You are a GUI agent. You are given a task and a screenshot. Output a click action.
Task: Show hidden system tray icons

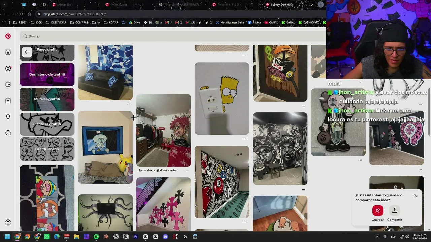377,237
